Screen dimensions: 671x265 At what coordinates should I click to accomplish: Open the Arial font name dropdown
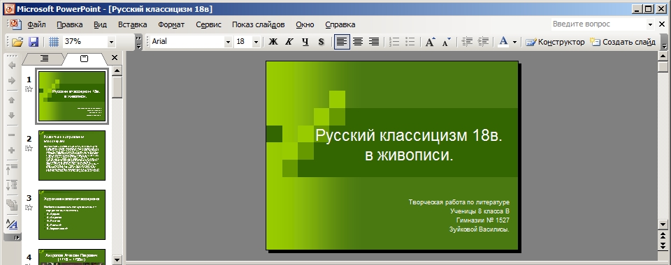click(x=228, y=42)
